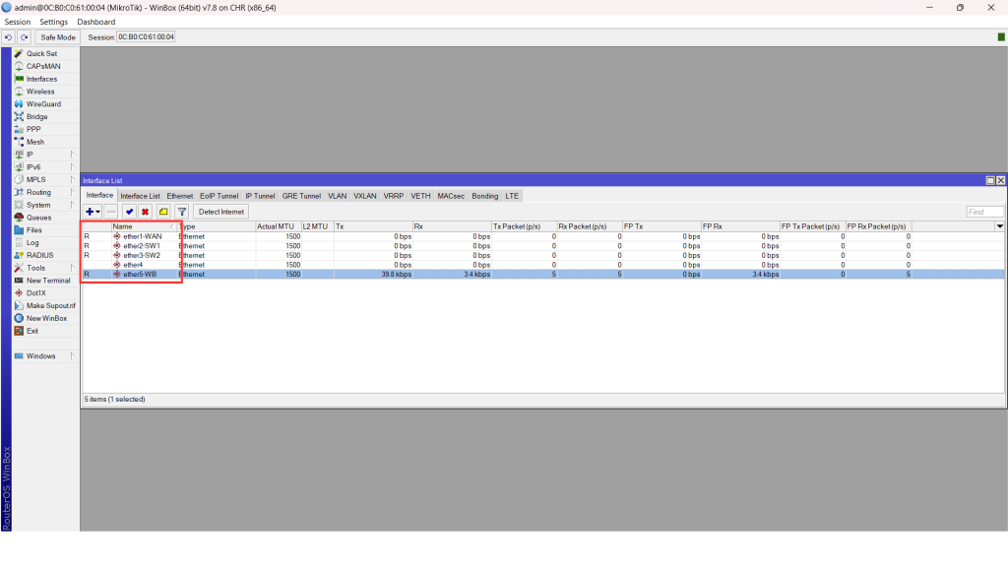Viewport: 1008px width, 567px height.
Task: Open WireGuard from the sidebar
Action: pos(42,104)
